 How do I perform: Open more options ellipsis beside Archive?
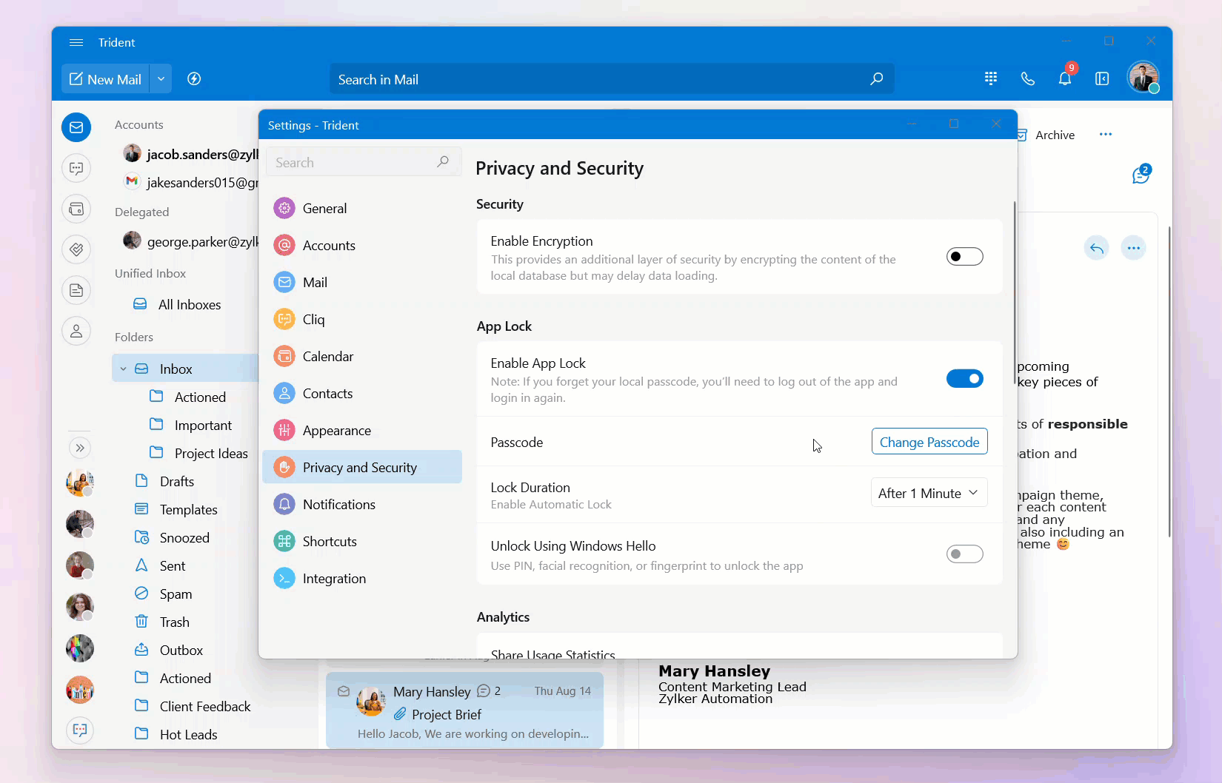tap(1106, 135)
